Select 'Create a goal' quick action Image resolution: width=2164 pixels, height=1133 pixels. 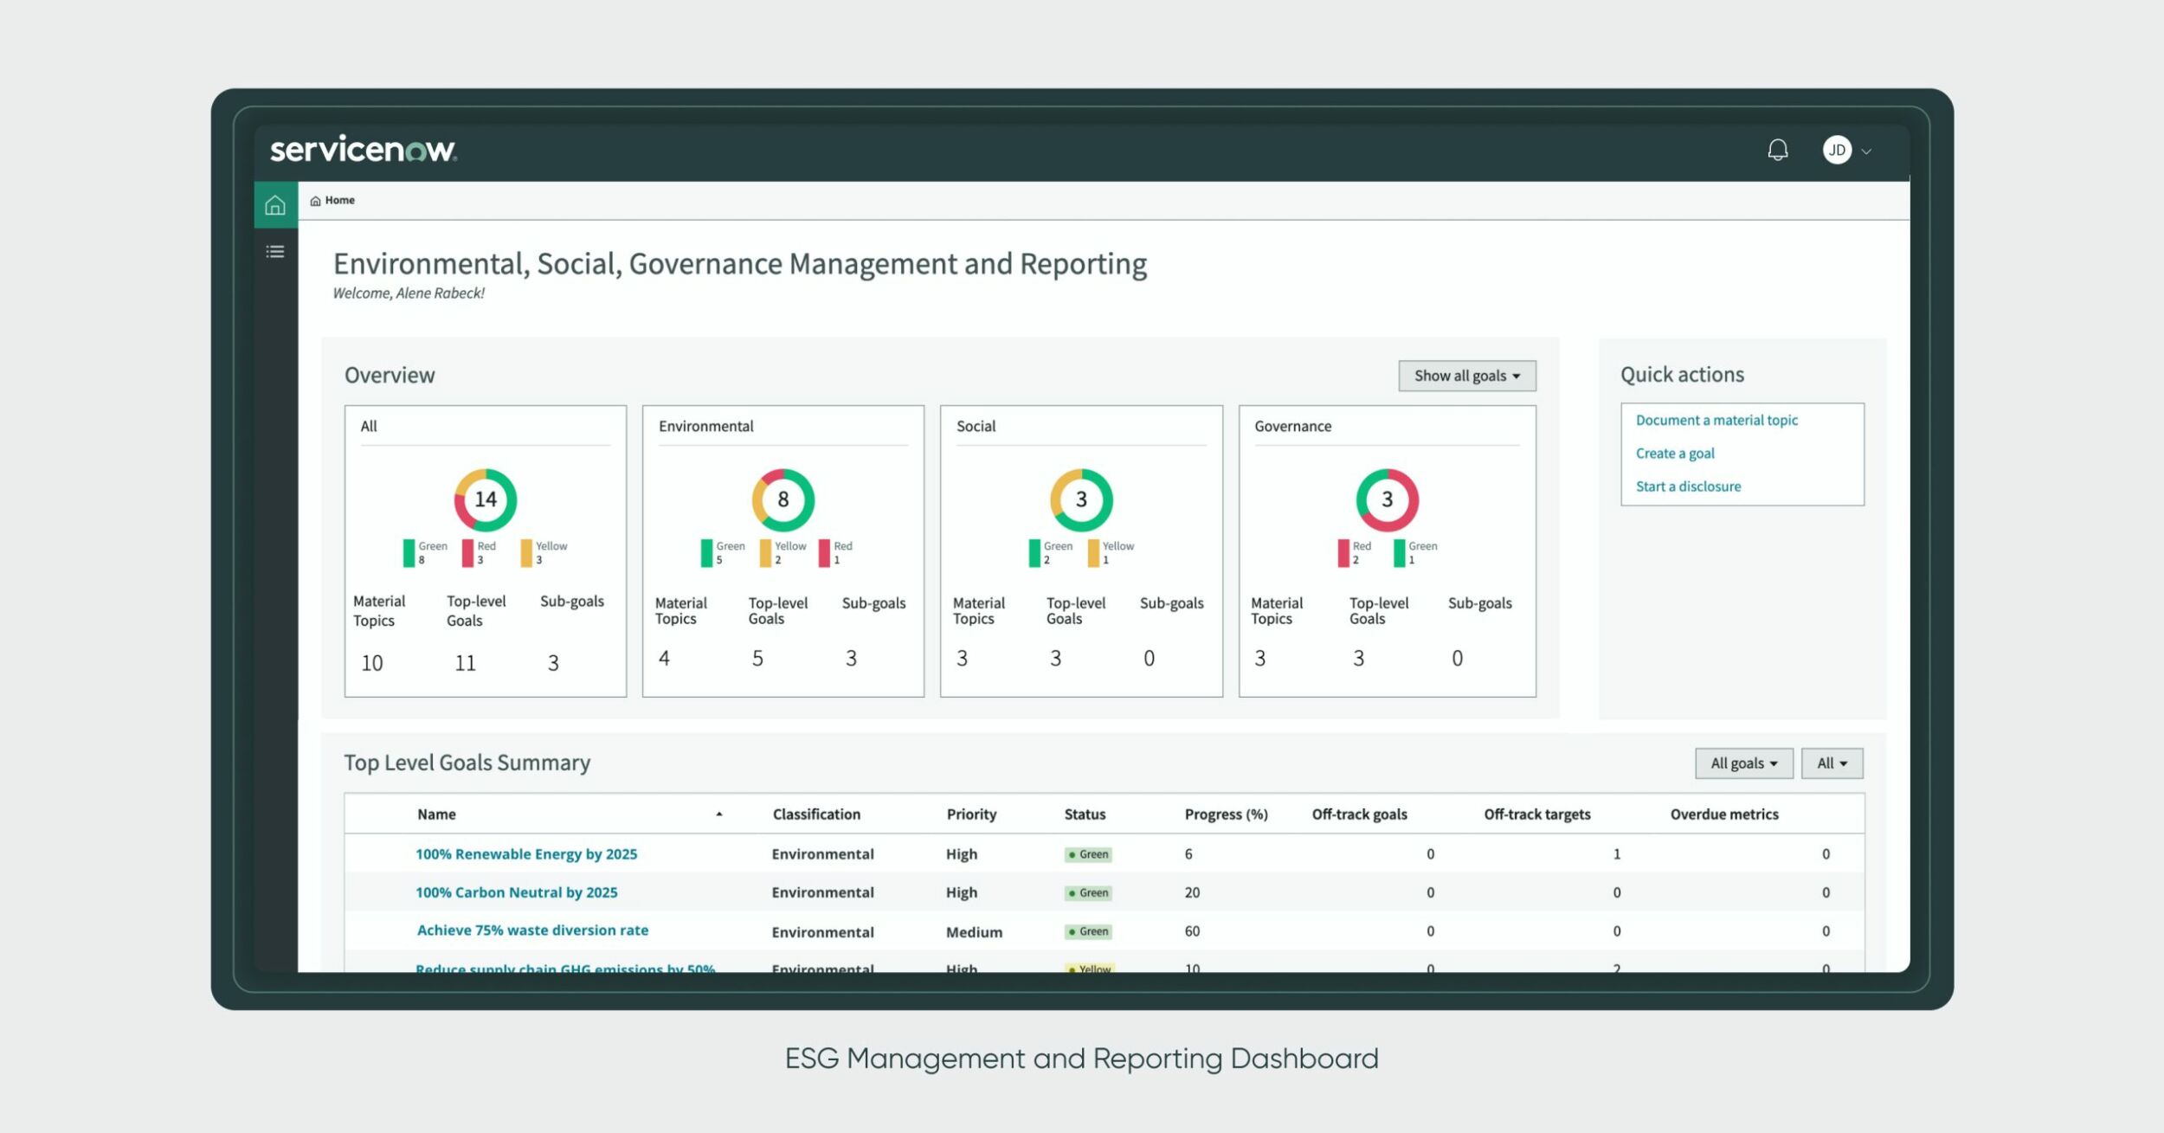1675,453
